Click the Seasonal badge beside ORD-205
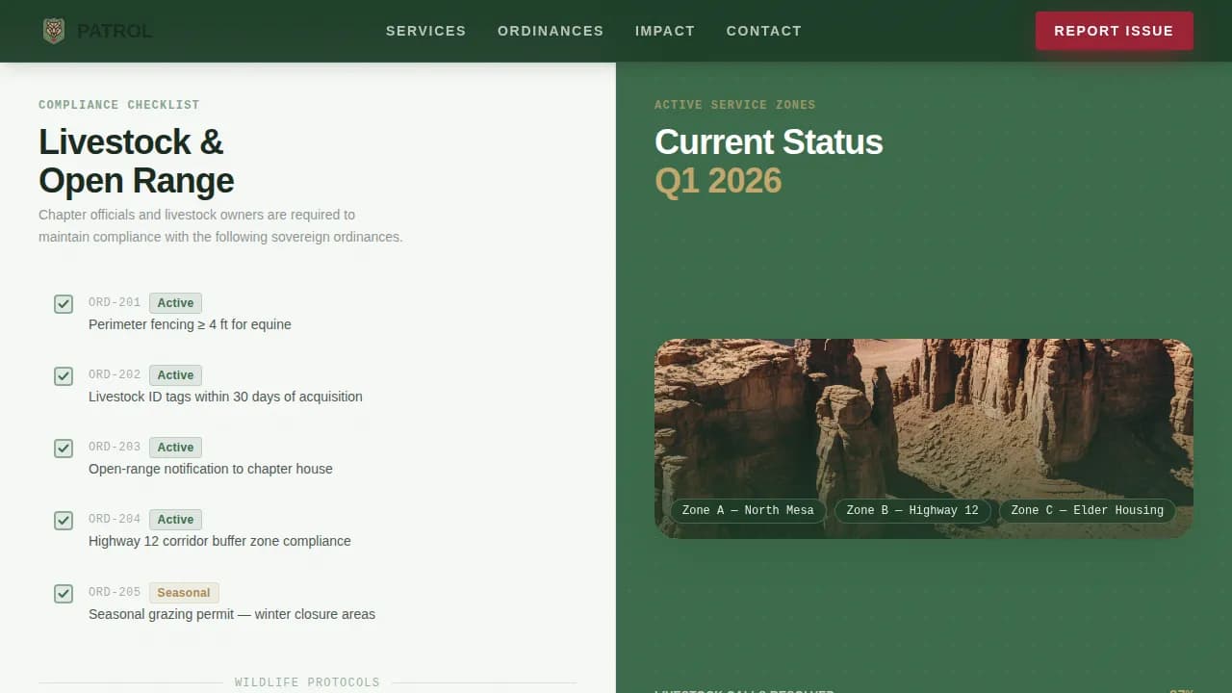 [184, 593]
